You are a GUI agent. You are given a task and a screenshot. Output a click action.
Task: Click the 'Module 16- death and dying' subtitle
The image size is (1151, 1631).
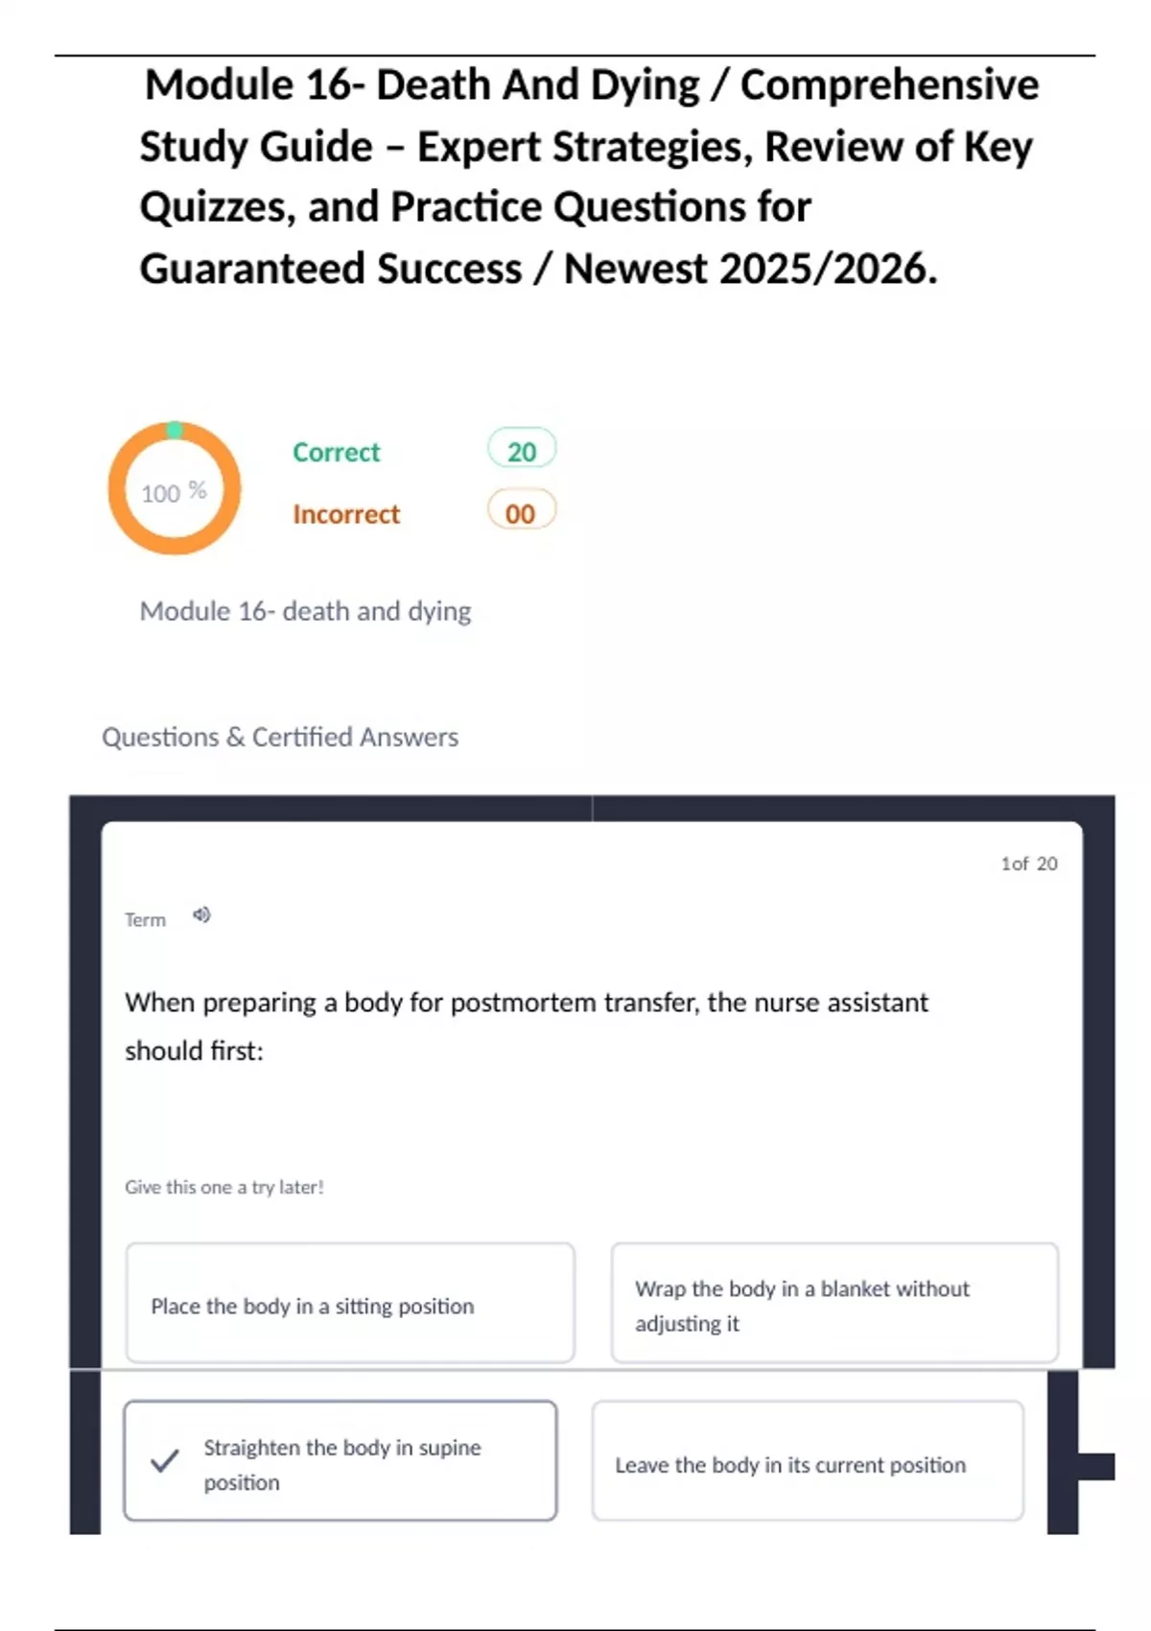point(305,611)
